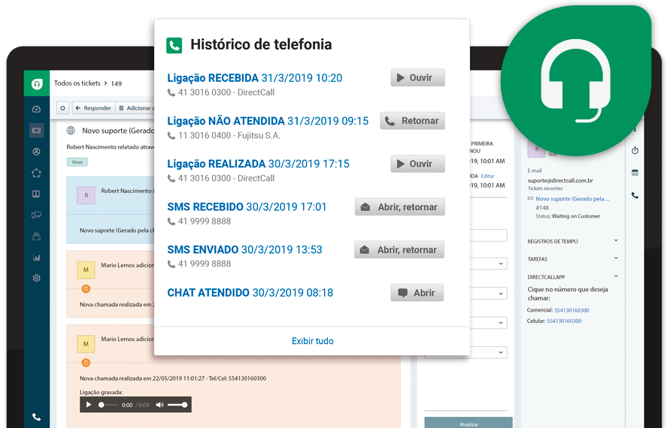Click the Editar link in ticket properties
667x428 pixels.
click(487, 176)
